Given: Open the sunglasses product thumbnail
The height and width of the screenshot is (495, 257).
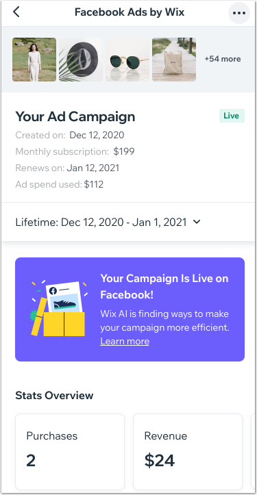Looking at the screenshot, I should click(127, 60).
